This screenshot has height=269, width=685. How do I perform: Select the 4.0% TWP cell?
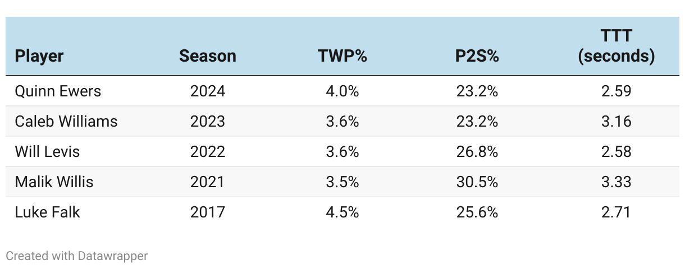342,91
